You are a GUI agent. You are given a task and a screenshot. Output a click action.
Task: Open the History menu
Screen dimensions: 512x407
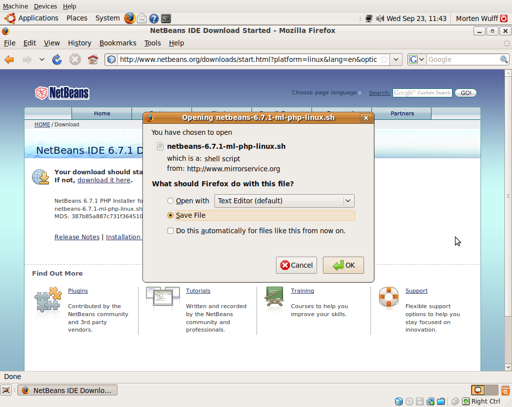pyautogui.click(x=79, y=43)
